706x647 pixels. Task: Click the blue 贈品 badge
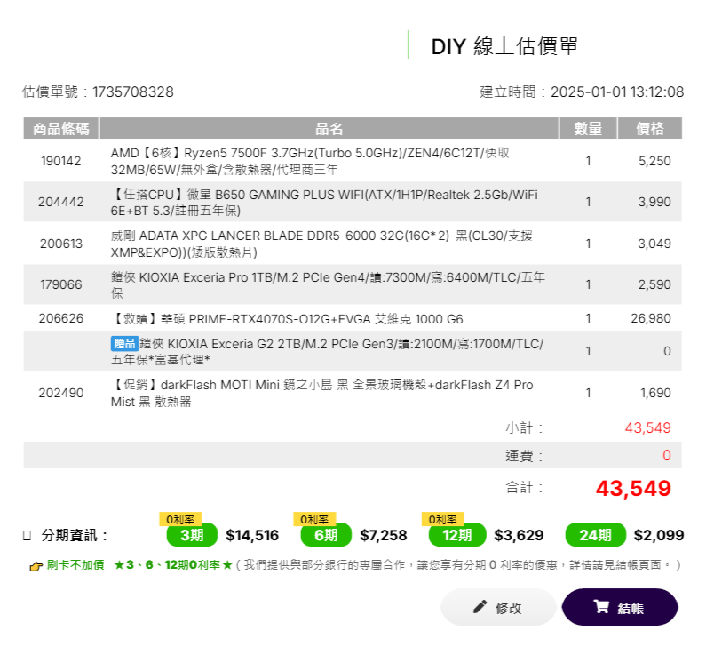tap(123, 343)
